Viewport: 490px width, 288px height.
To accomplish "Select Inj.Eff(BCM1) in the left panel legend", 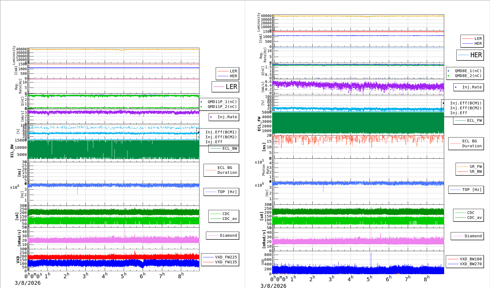I will pos(221,132).
